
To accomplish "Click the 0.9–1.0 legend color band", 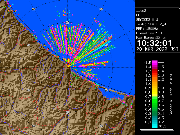I will 155,88.
